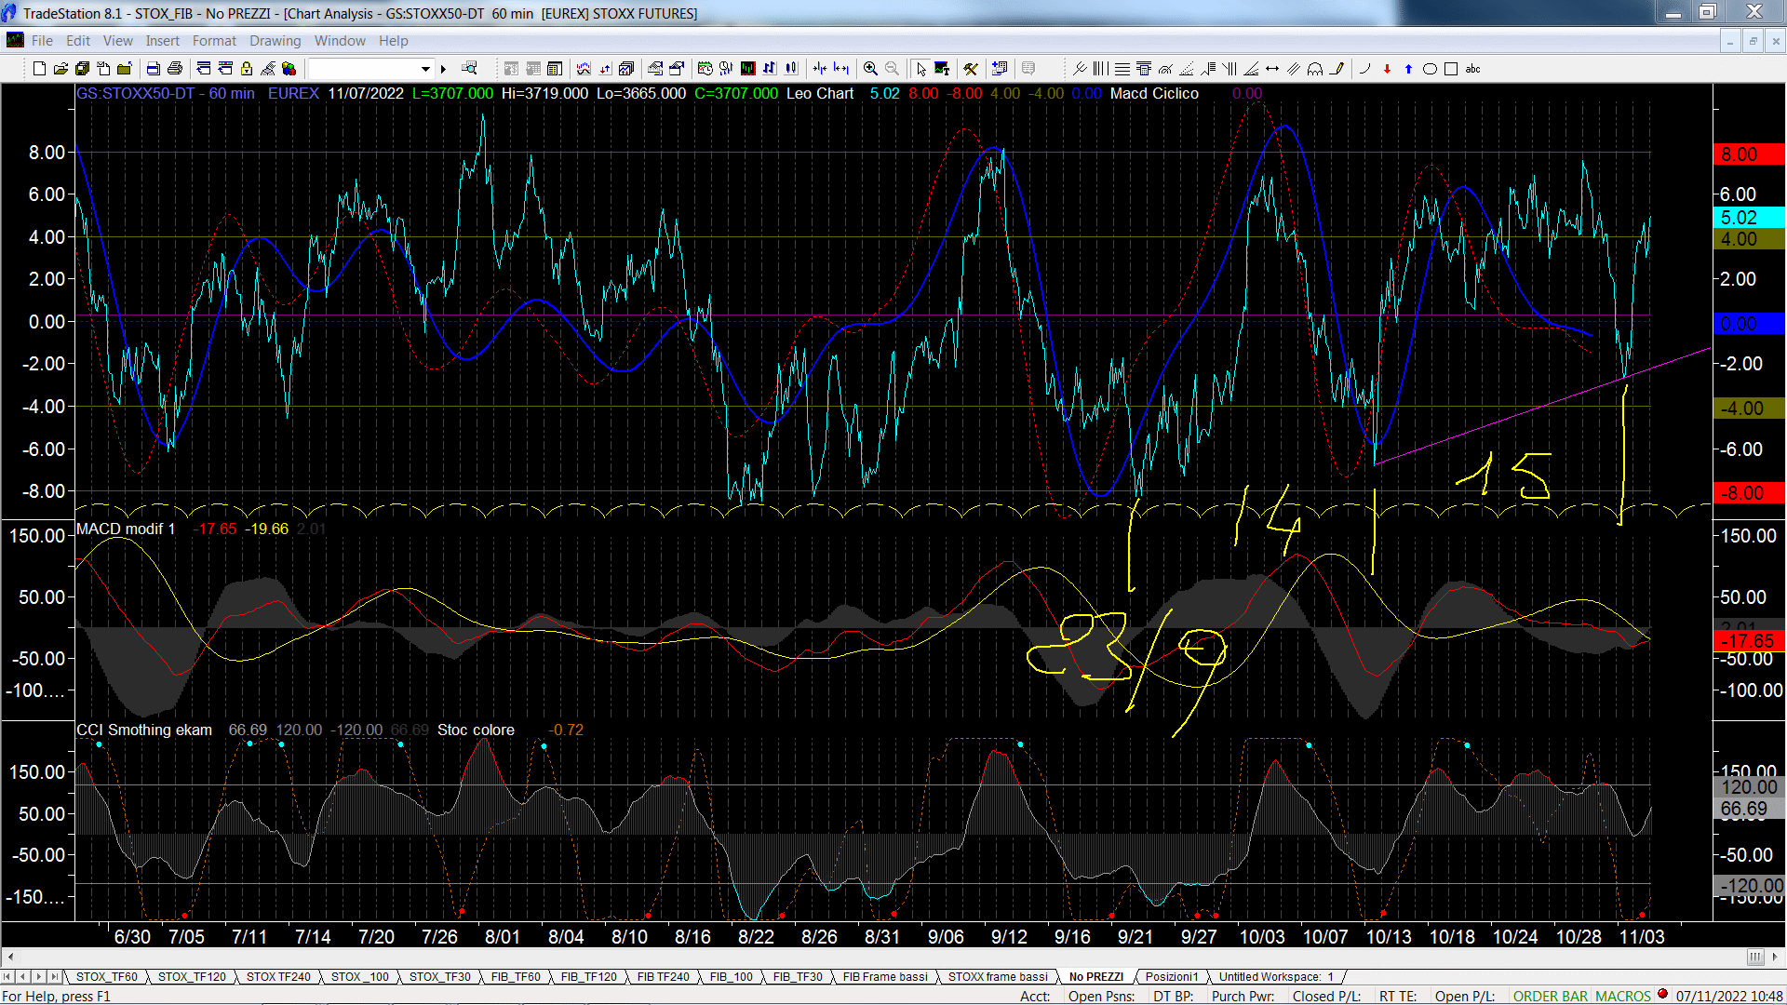Click the symbol lookup magnifier icon
The image size is (1787, 1005).
pyautogui.click(x=469, y=69)
